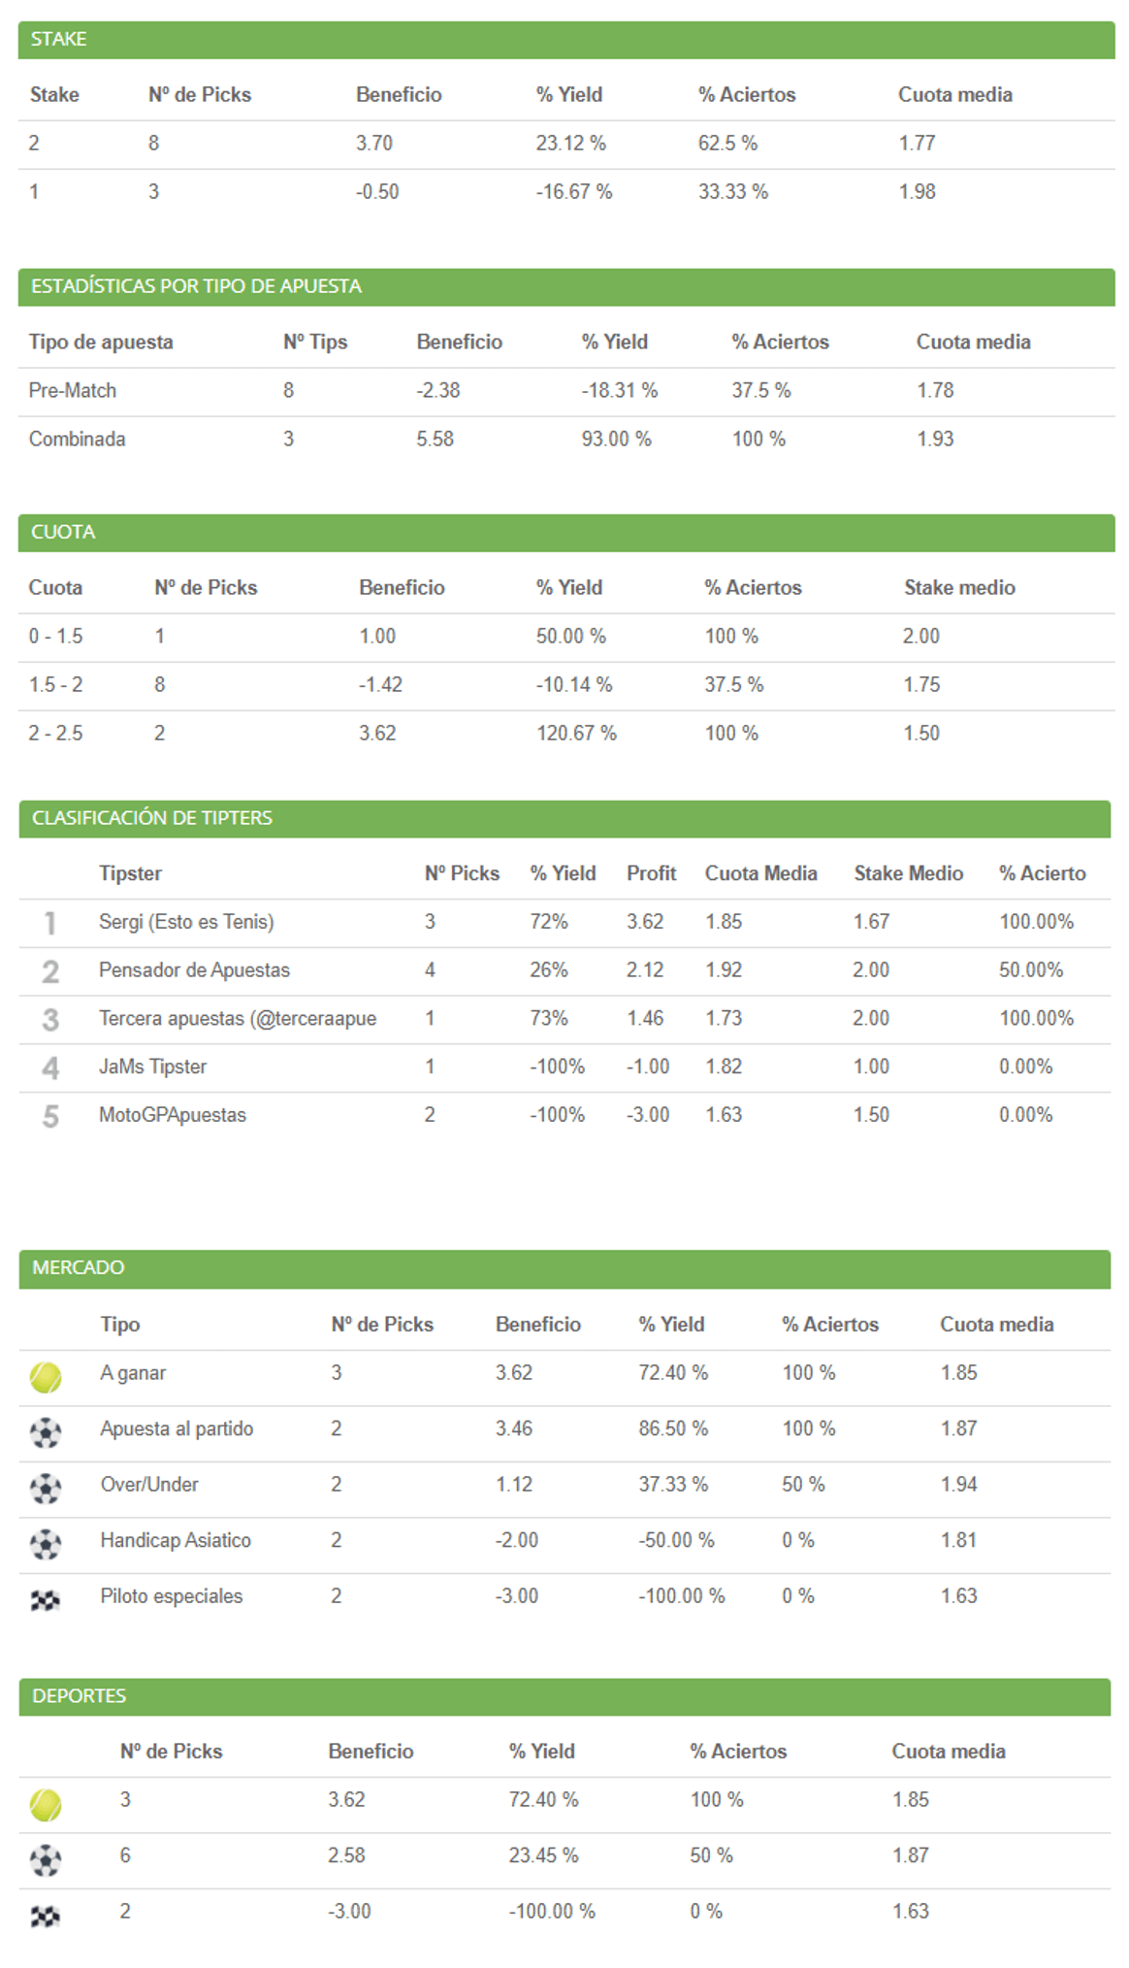
Task: Click the rank number 1 in tipster ranking
Action: 50,923
